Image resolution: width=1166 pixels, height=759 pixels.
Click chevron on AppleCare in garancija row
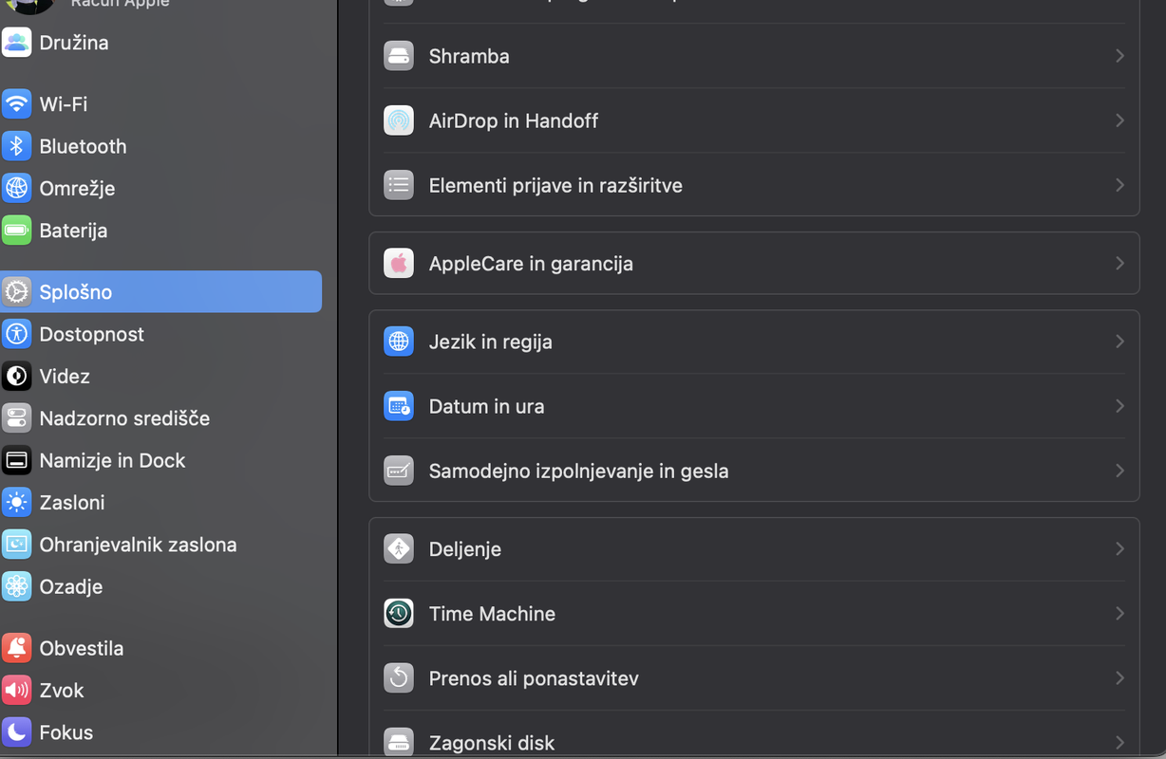[1119, 263]
